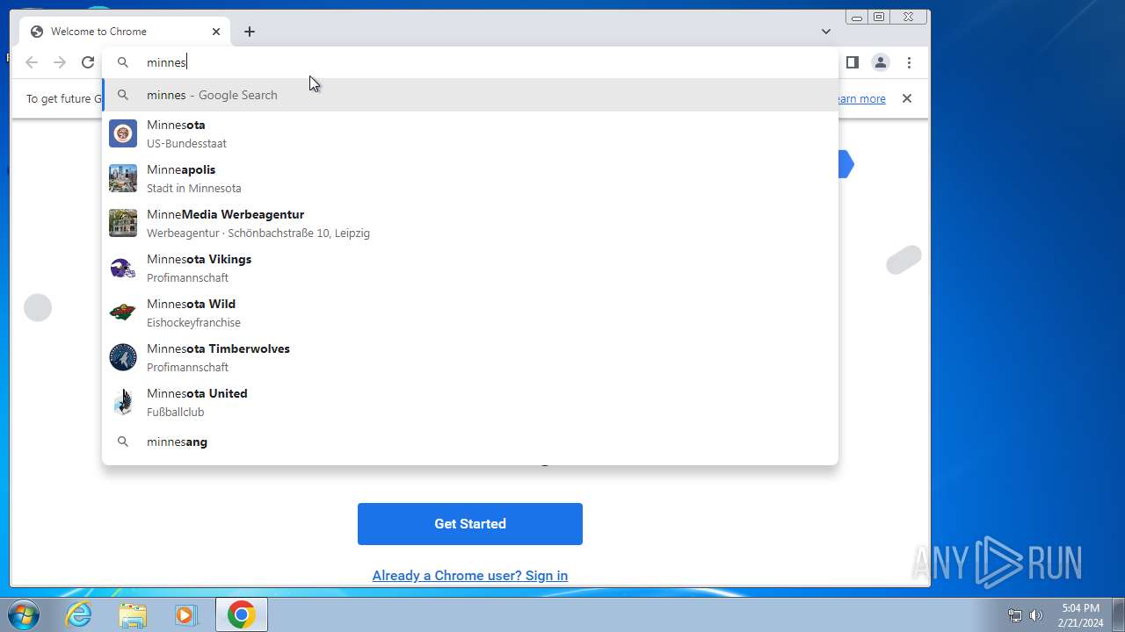Image resolution: width=1125 pixels, height=632 pixels.
Task: Click in the address bar text 'minnes'
Action: (166, 62)
